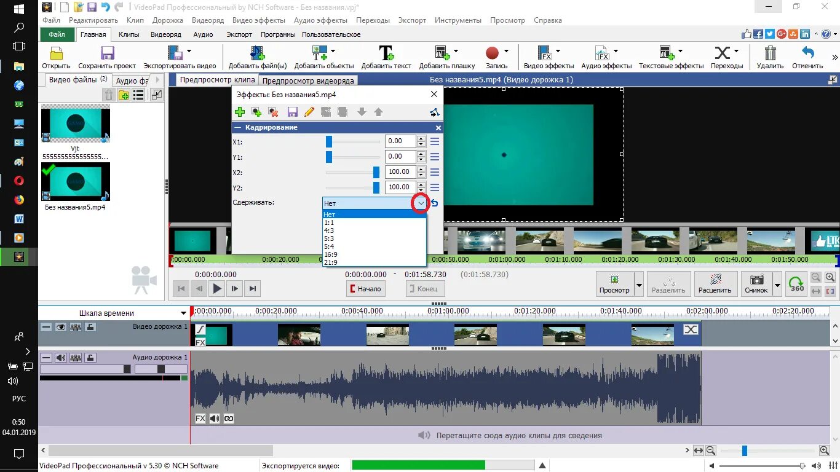Open the X1 keyframe menu icon

pyautogui.click(x=435, y=141)
